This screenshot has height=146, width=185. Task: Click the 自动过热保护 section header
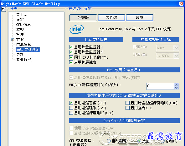point(96,40)
